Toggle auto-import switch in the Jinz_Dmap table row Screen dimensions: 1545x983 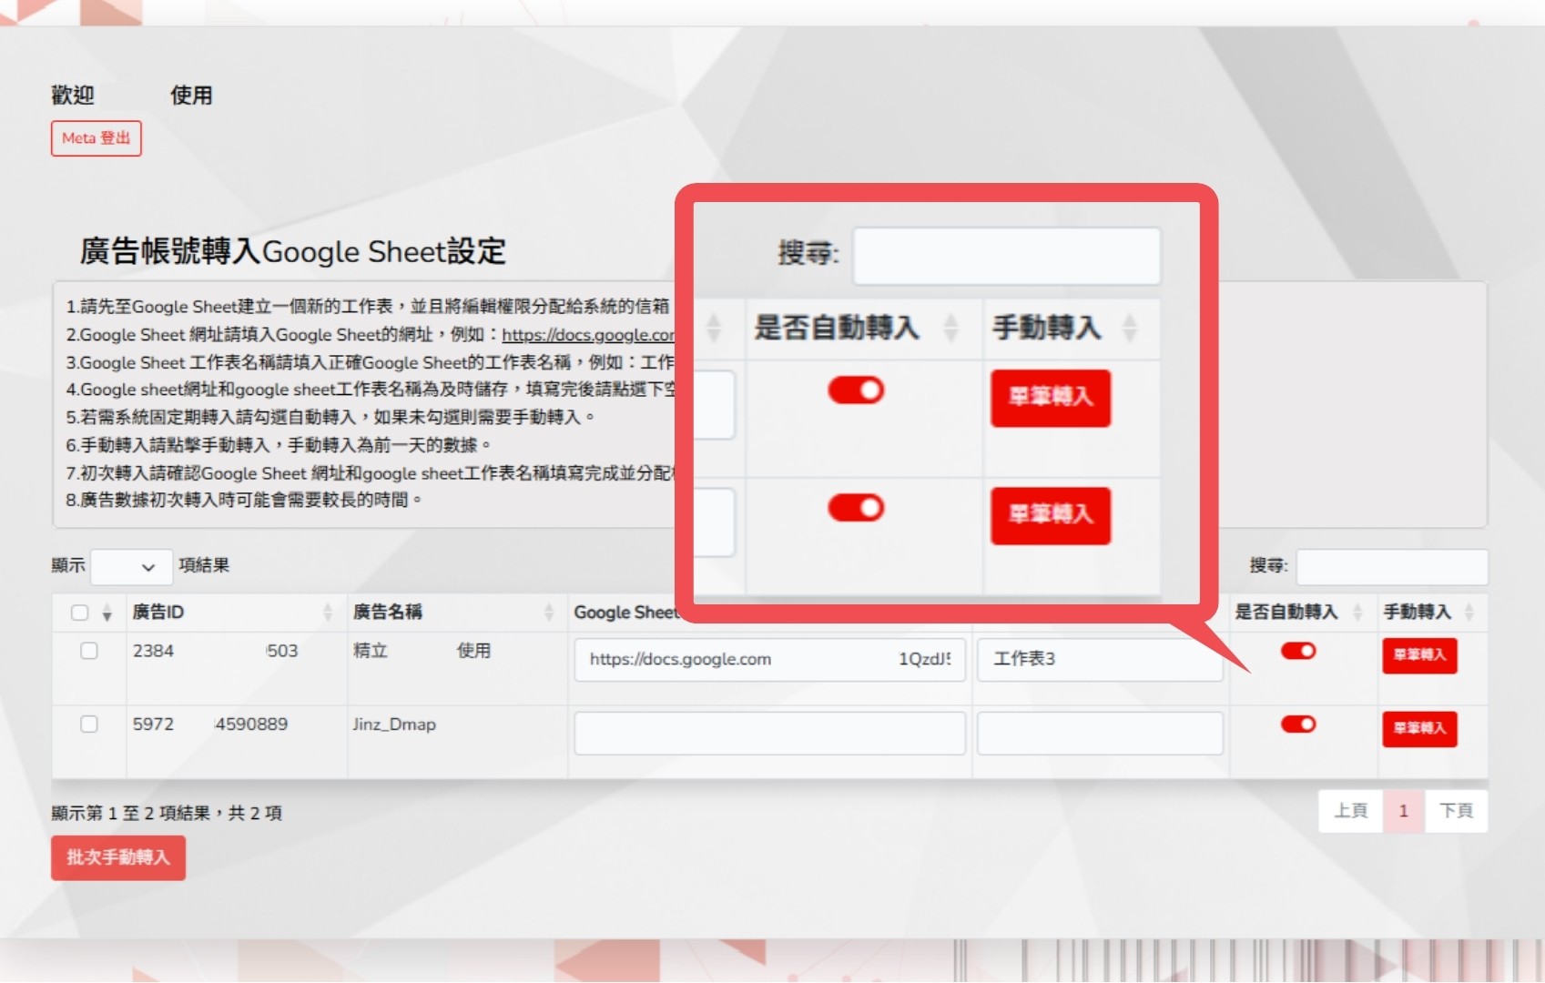[x=1297, y=725]
